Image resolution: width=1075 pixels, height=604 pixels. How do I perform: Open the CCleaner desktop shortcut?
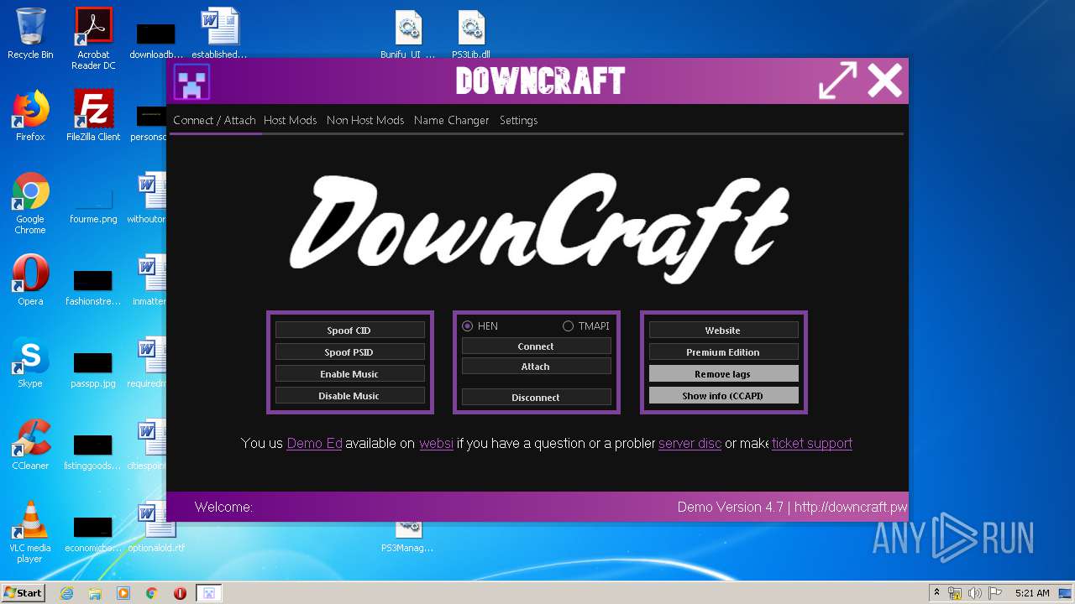(x=30, y=445)
